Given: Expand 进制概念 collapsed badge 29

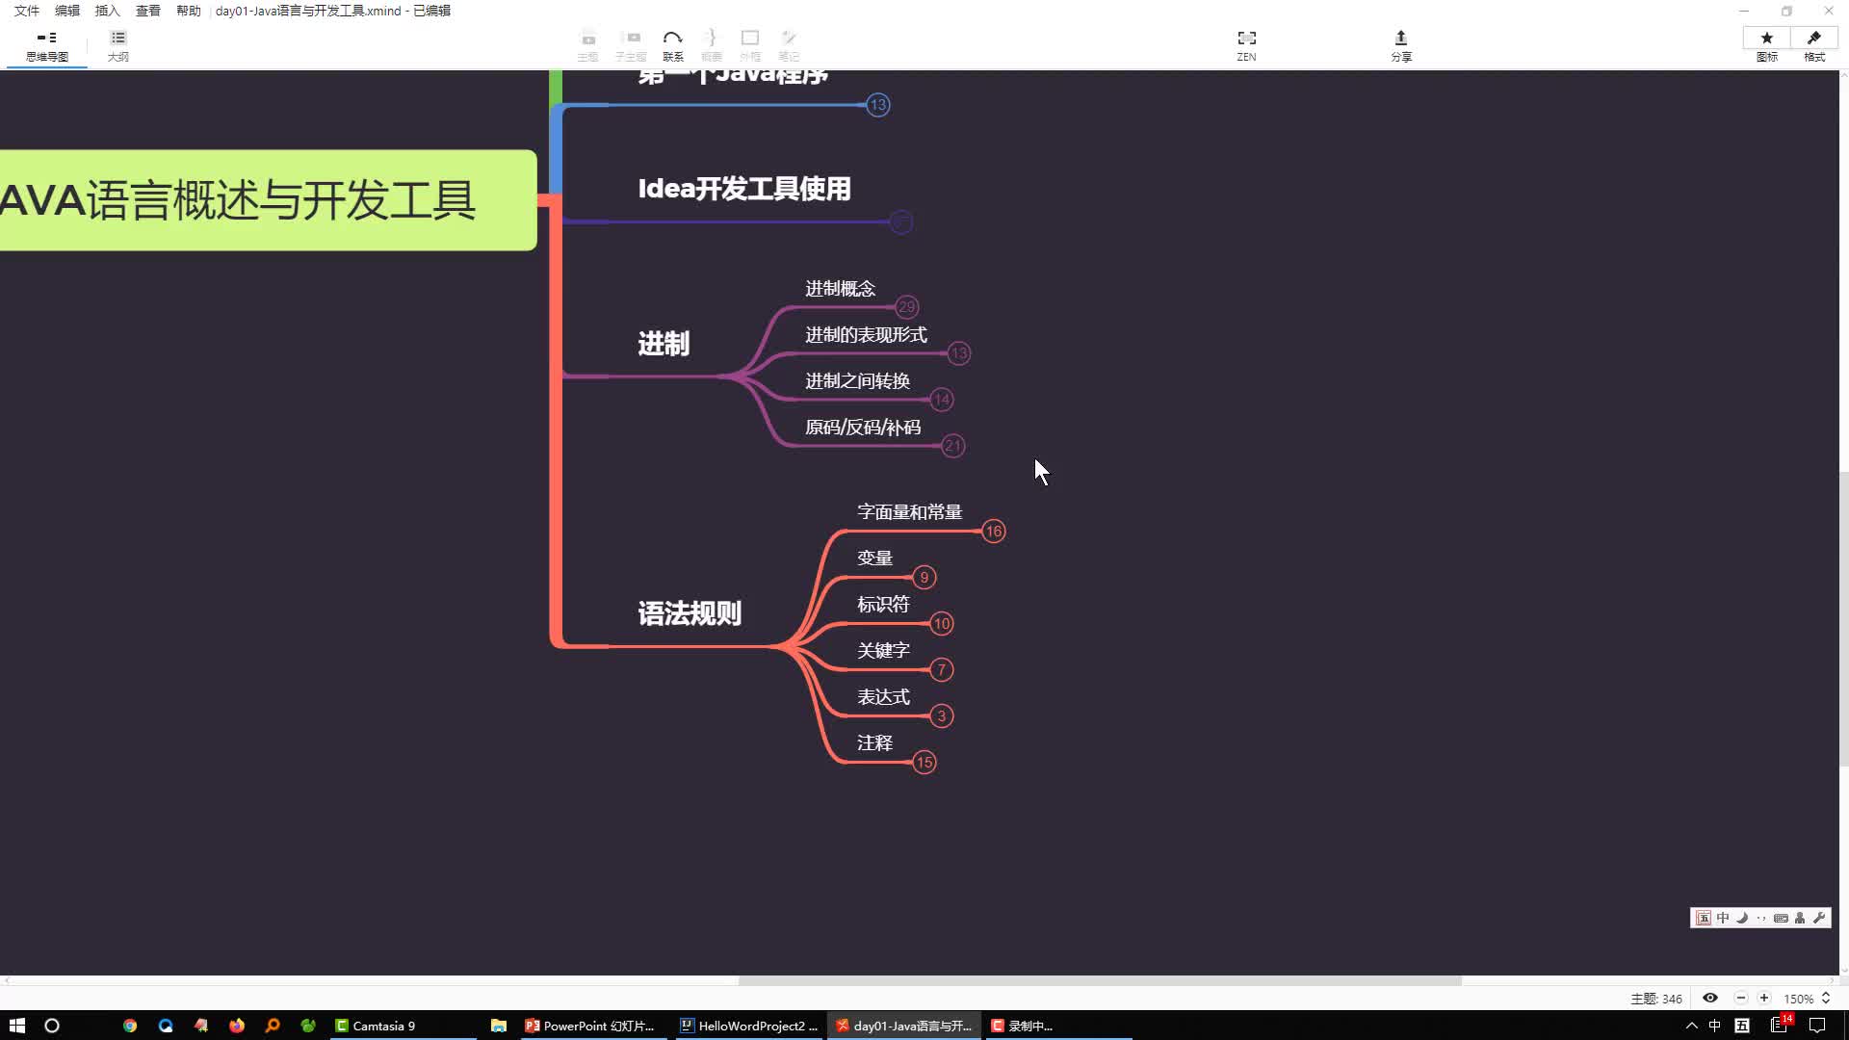Looking at the screenshot, I should pos(906,307).
